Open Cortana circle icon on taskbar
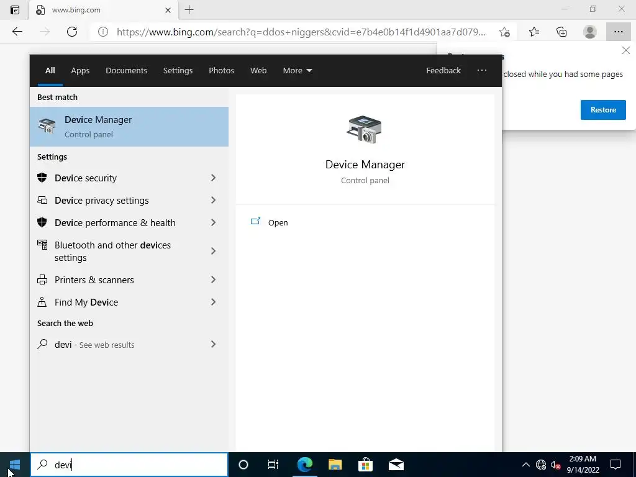The height and width of the screenshot is (477, 636). click(x=243, y=465)
